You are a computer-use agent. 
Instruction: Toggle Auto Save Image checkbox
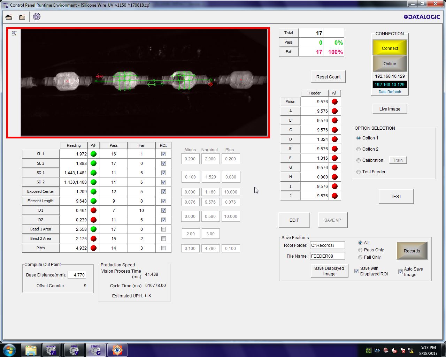point(400,272)
